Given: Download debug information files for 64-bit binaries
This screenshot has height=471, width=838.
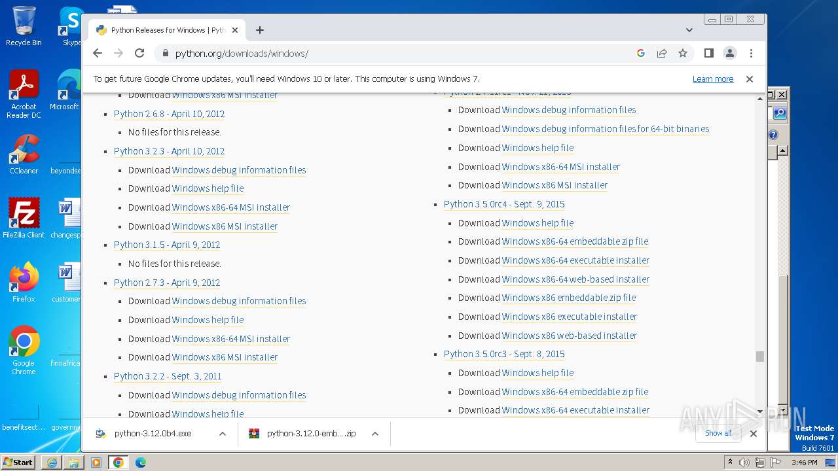Looking at the screenshot, I should click(606, 129).
